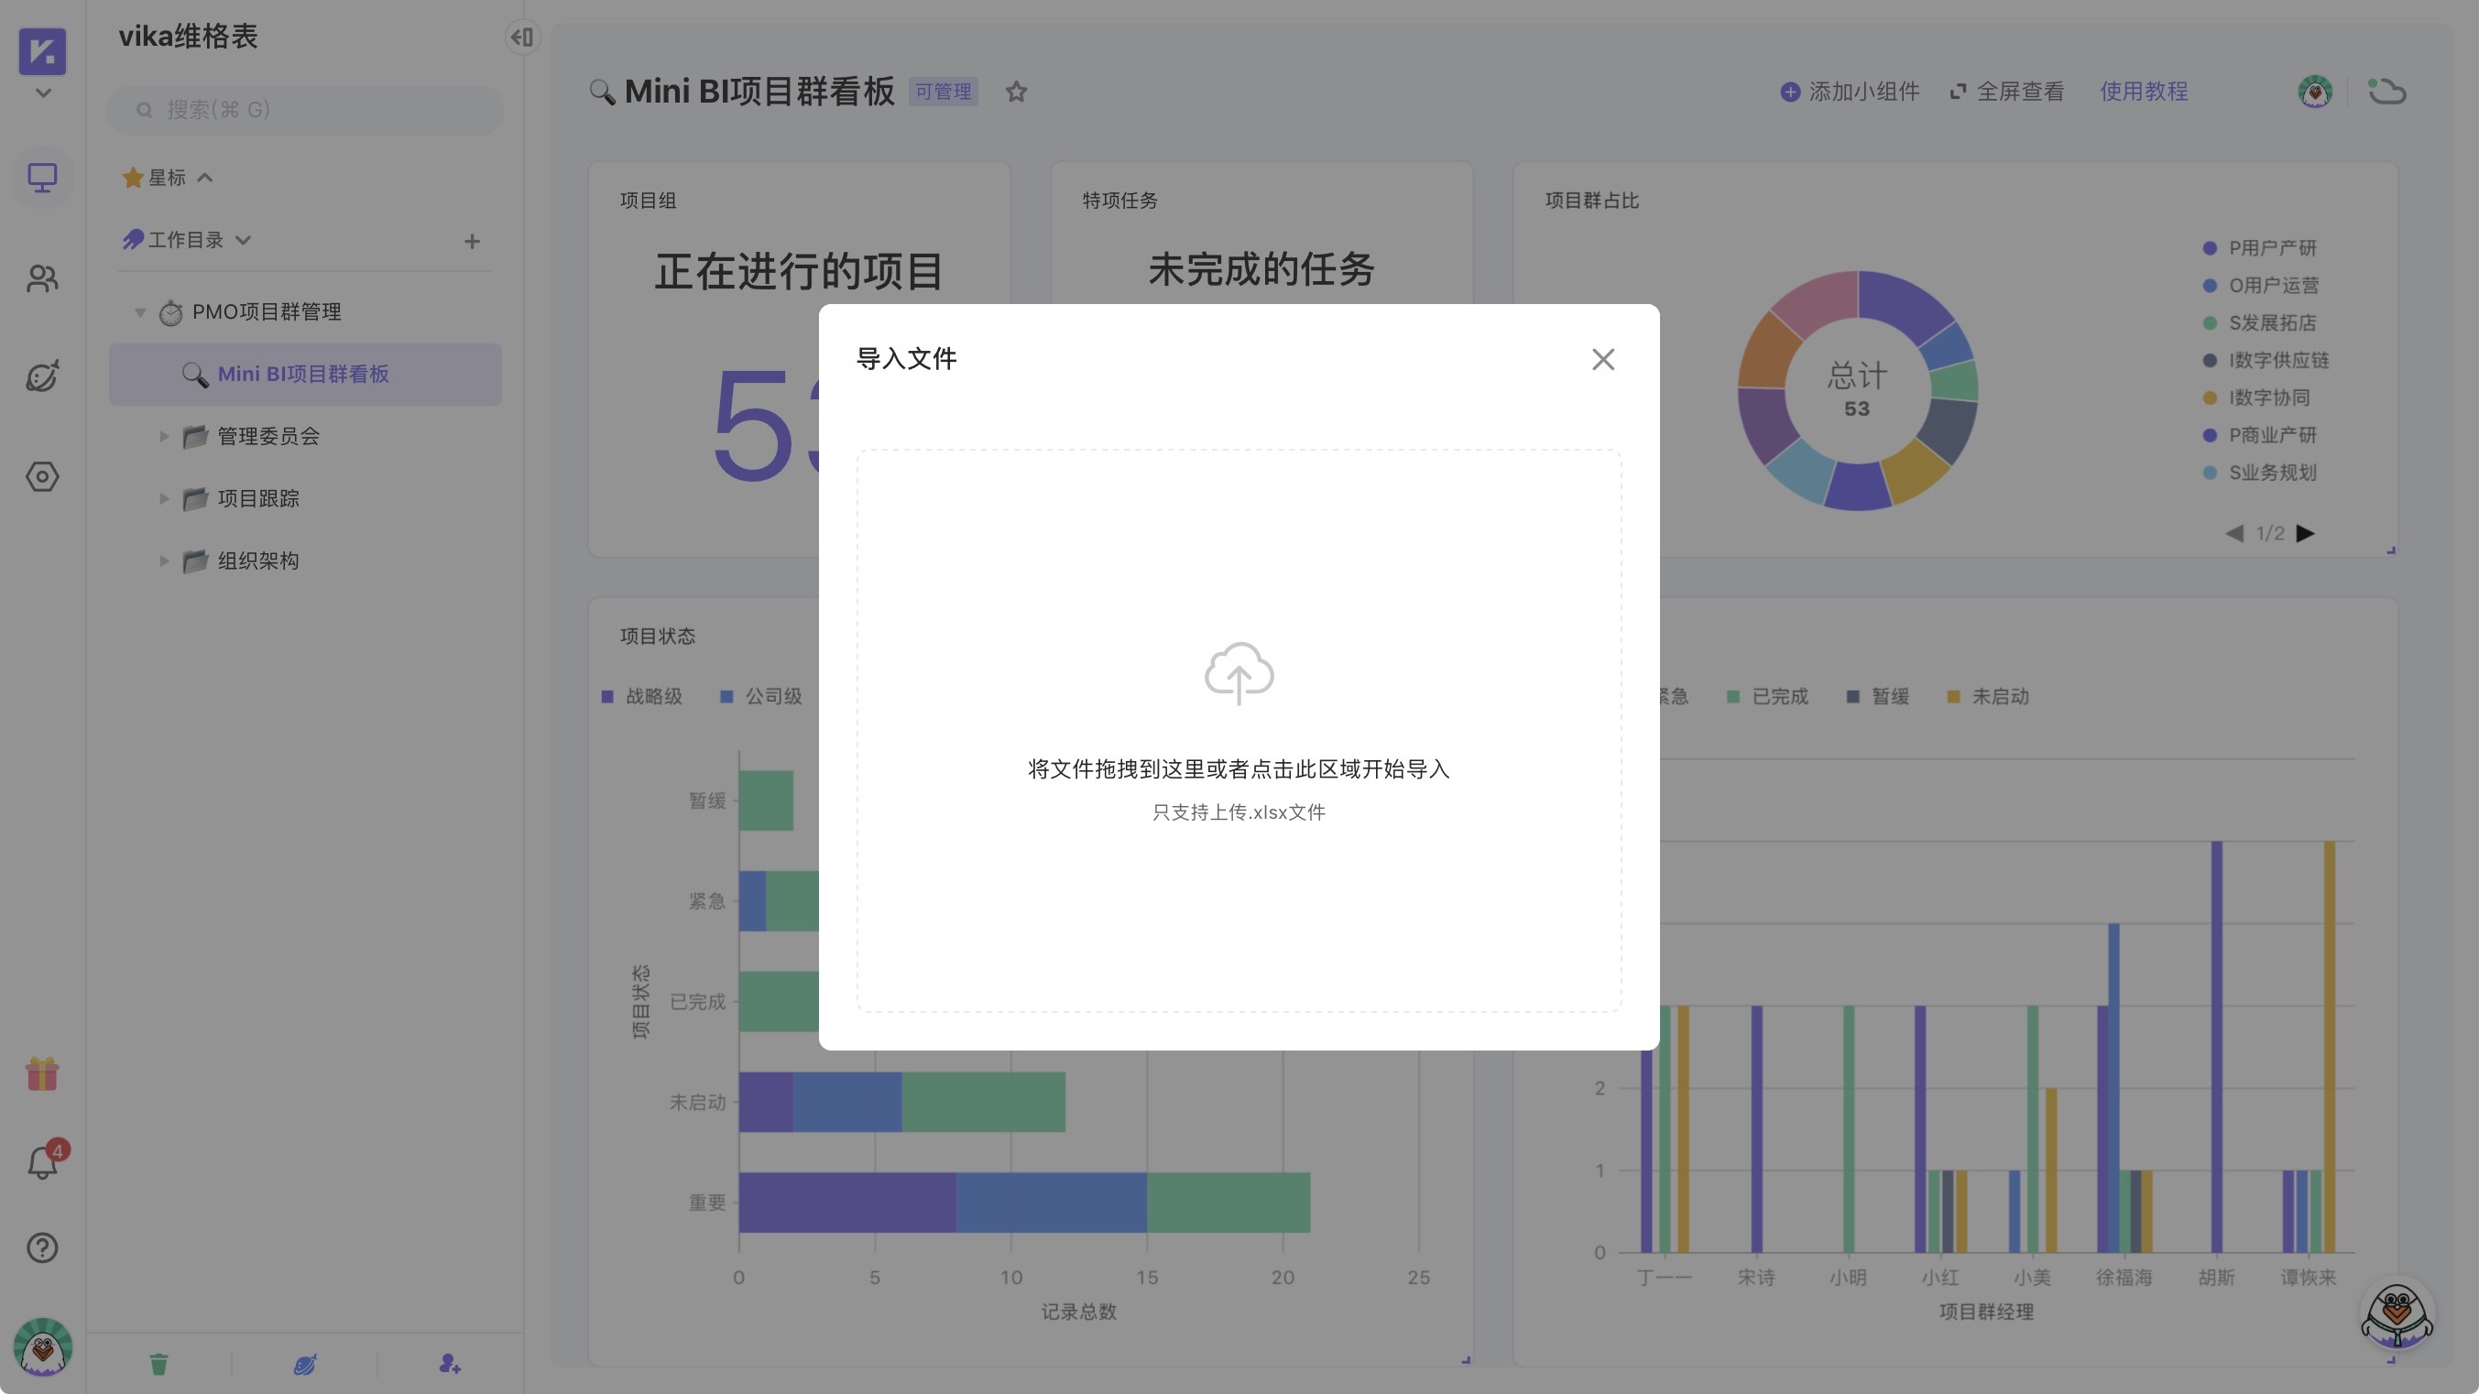This screenshot has height=1394, width=2479.
Task: Open 使用教程 tutorial link
Action: coord(2144,92)
